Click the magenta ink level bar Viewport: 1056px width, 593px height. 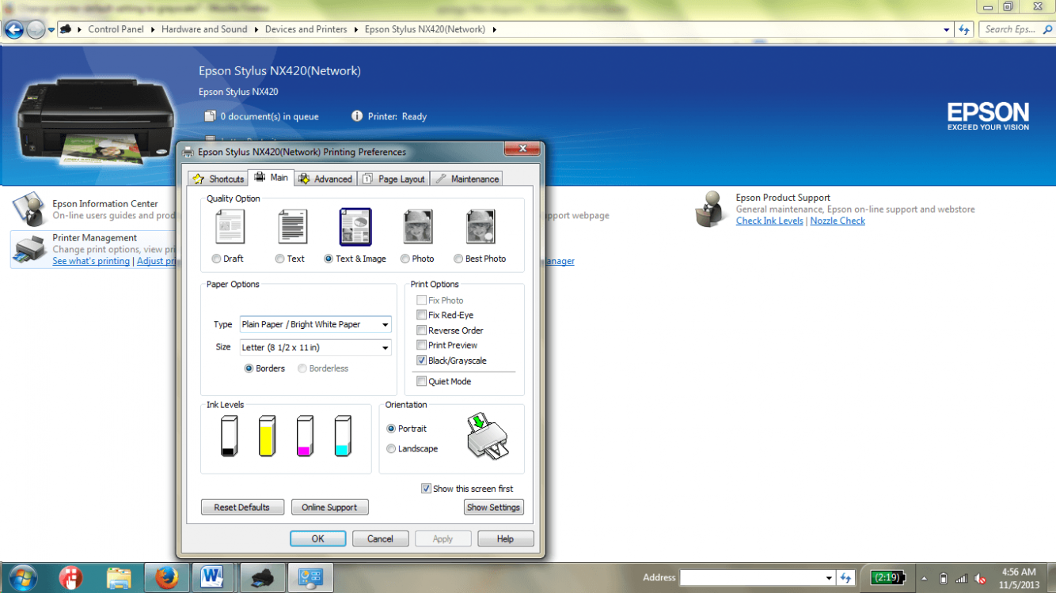[305, 436]
